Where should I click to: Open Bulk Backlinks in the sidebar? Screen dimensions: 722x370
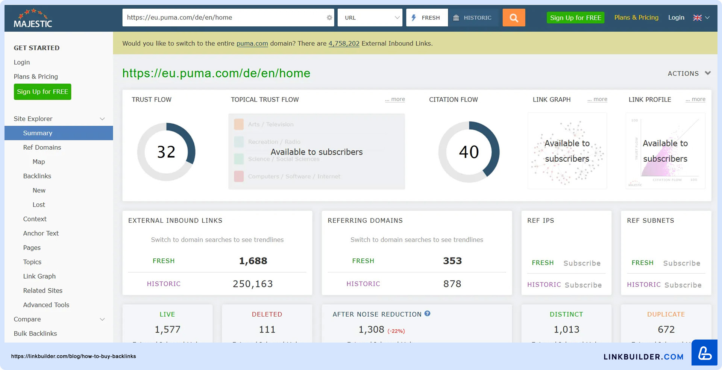[35, 334]
